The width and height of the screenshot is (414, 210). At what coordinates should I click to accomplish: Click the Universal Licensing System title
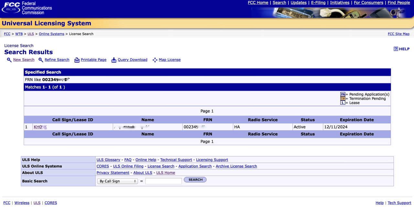47,23
